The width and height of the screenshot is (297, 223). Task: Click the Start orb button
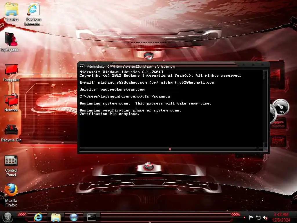8,217
